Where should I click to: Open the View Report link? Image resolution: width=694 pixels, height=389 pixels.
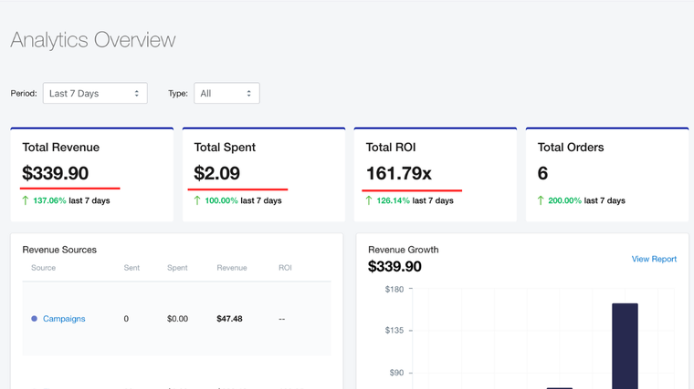click(x=654, y=259)
